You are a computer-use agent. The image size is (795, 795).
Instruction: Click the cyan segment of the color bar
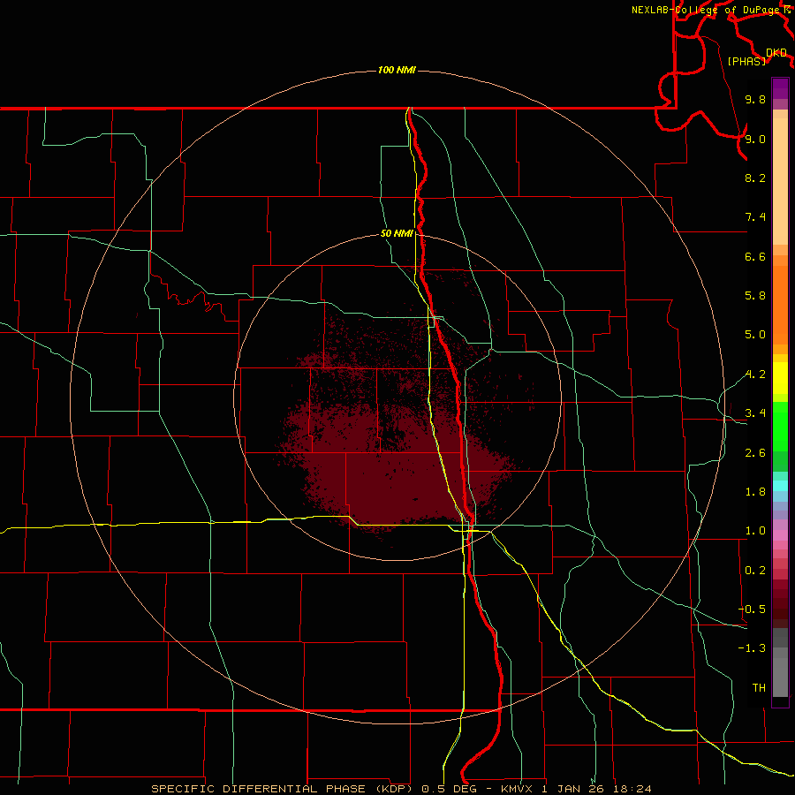click(x=780, y=485)
